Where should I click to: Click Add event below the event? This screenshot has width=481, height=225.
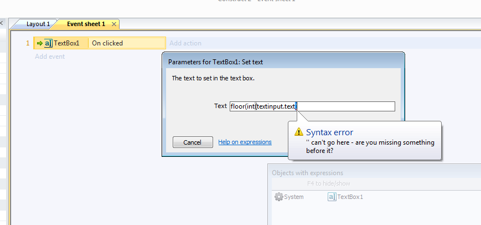click(50, 57)
